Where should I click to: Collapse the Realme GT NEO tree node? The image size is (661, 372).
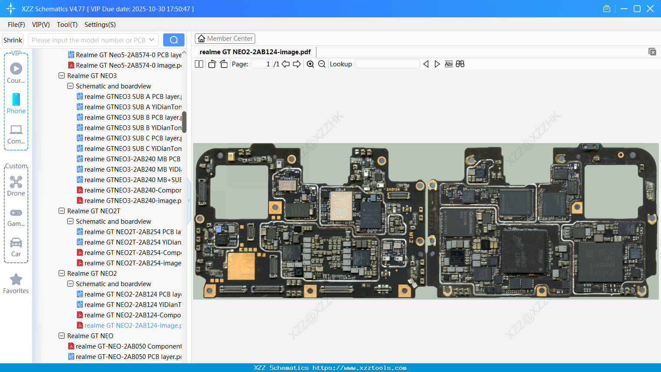[62, 336]
